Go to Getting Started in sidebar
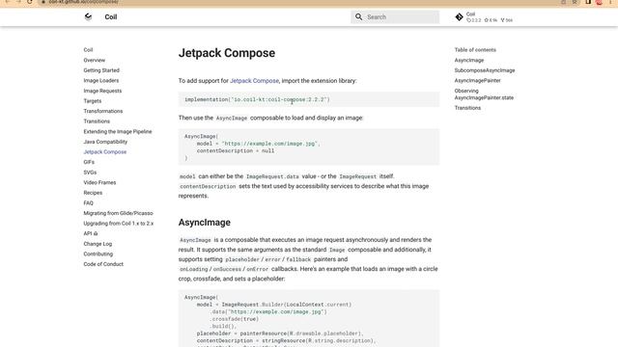Image resolution: width=618 pixels, height=347 pixels. pos(101,70)
